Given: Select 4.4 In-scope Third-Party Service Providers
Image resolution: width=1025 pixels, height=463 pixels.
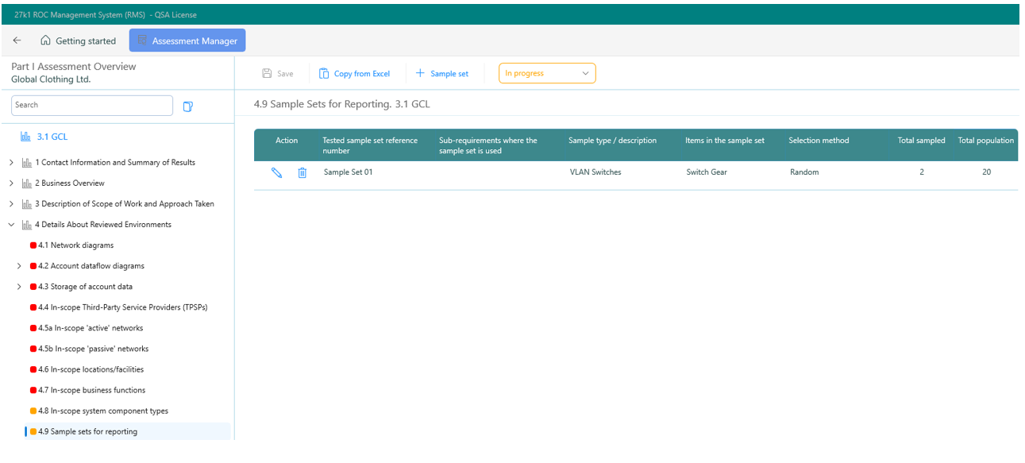Looking at the screenshot, I should (x=122, y=307).
